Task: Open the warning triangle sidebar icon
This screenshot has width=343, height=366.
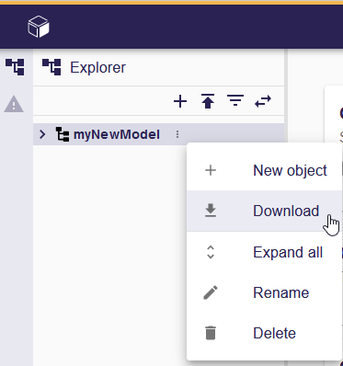Action: click(x=14, y=104)
